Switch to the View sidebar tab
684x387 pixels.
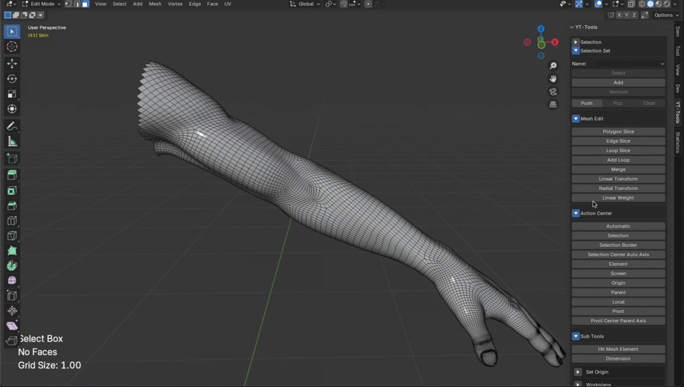click(677, 70)
